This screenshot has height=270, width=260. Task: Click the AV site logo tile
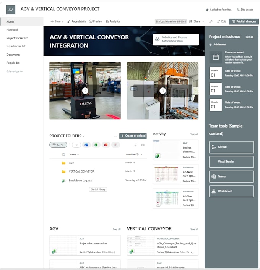pos(11,10)
